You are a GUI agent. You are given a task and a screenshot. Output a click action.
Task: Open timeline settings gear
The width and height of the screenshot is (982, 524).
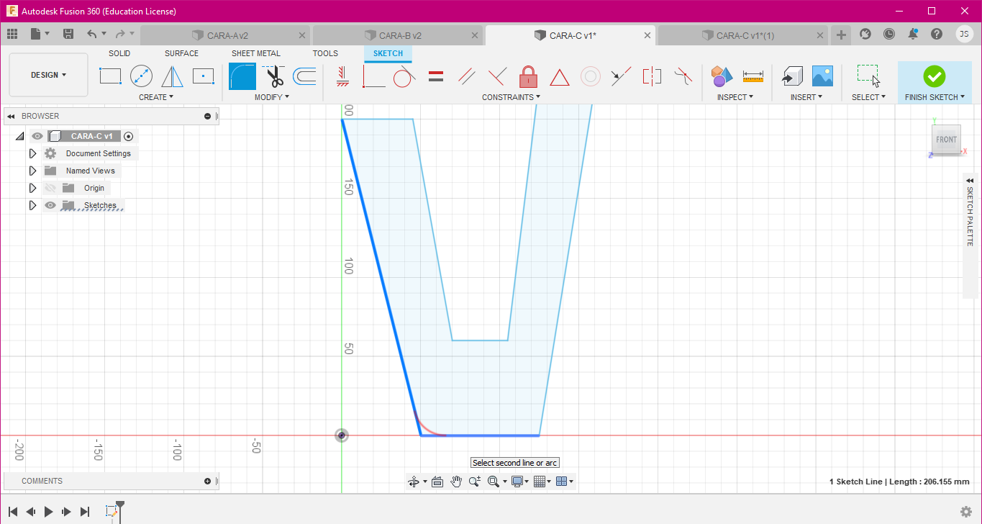click(966, 512)
